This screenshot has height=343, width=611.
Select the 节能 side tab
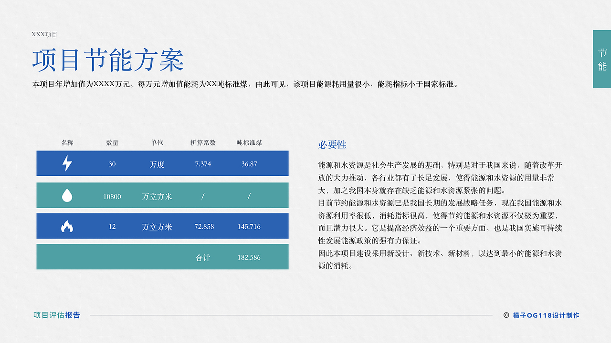coord(602,59)
